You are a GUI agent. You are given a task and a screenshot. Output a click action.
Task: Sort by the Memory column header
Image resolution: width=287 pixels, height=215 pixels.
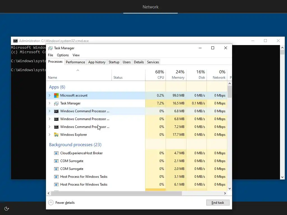coord(176,75)
